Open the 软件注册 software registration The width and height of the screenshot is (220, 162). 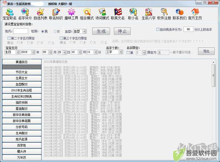coord(164,14)
